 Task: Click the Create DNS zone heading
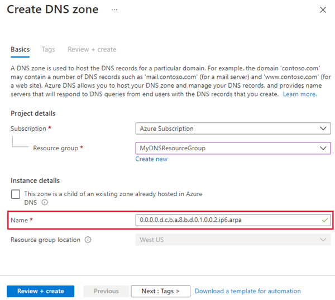pos(53,9)
